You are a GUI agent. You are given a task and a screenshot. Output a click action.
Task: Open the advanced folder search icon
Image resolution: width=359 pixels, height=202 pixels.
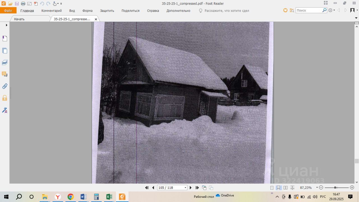click(292, 10)
